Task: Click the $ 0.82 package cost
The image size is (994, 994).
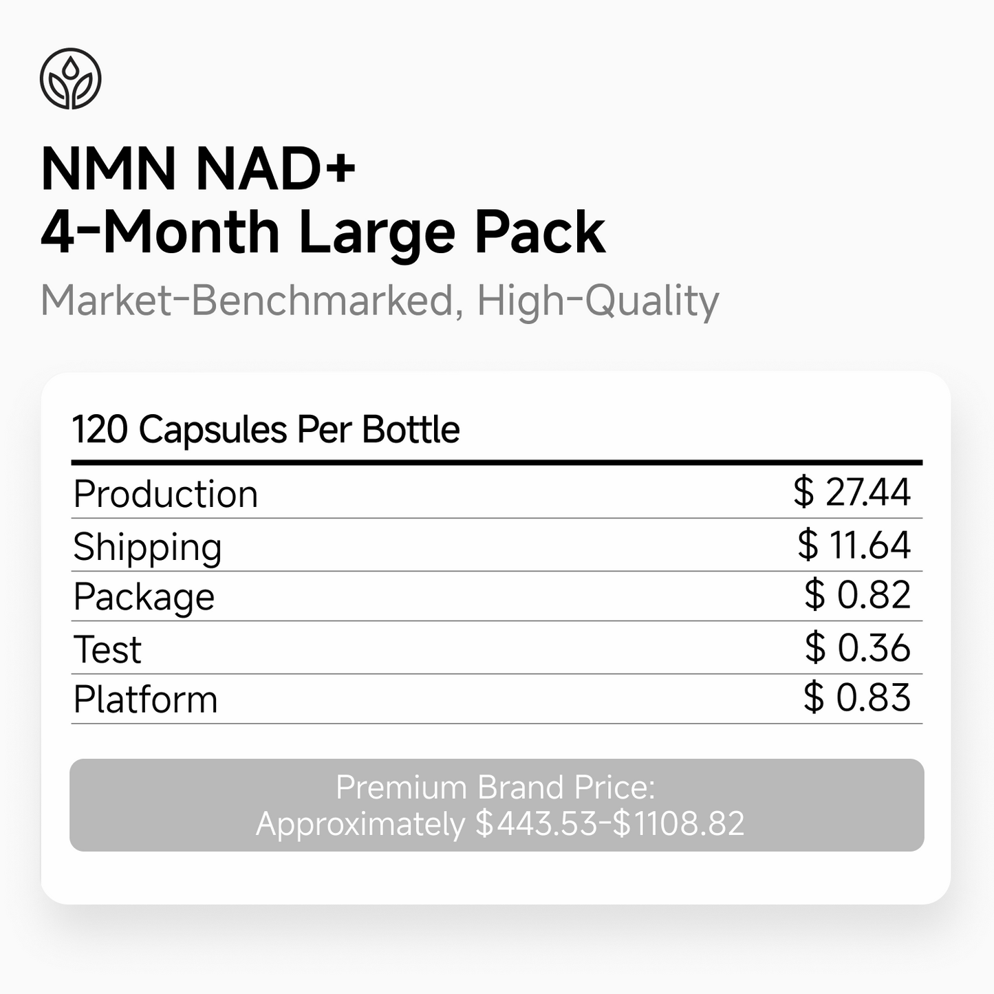Action: point(857,595)
